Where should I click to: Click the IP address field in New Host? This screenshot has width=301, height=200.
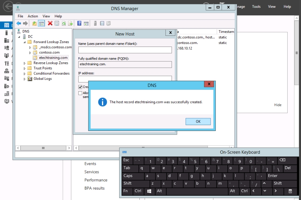pyautogui.click(x=125, y=79)
